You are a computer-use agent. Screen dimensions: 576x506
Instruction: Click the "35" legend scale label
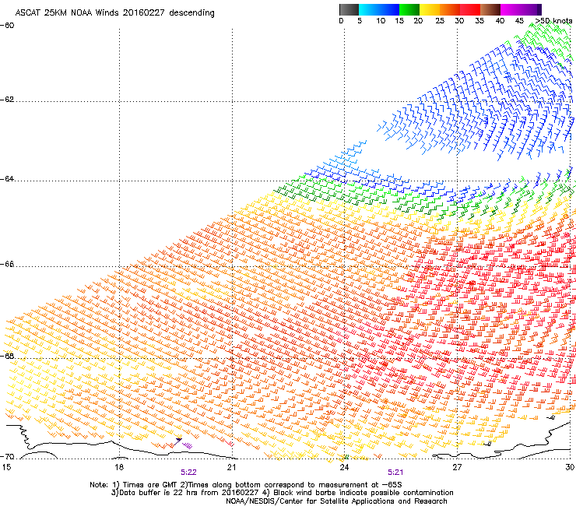[x=479, y=21]
